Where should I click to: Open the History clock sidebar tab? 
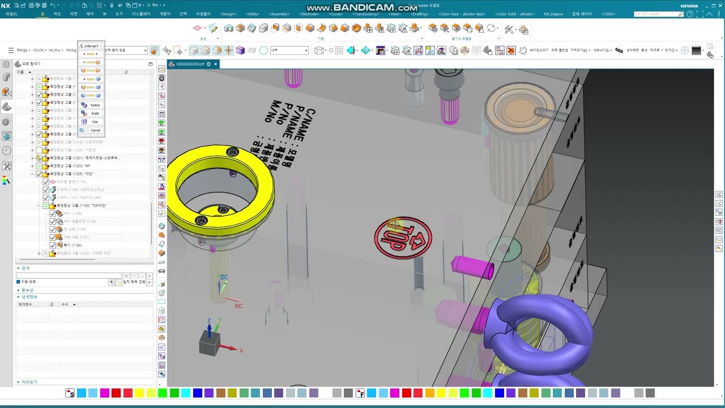6,150
